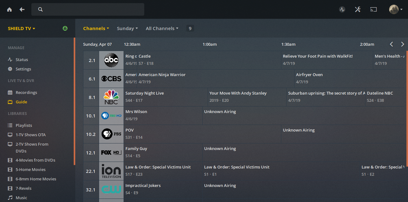The image size is (408, 202).
Task: Open Unknown Airing on channel 10.2
Action: [x=343, y=134]
